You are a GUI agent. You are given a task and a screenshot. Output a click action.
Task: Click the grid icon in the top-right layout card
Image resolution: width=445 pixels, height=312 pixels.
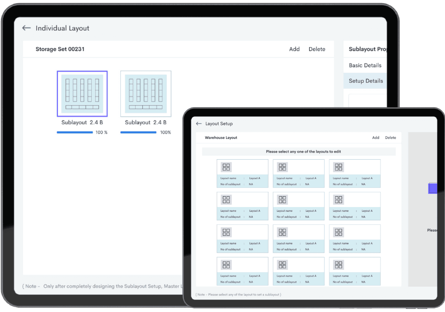coord(338,167)
